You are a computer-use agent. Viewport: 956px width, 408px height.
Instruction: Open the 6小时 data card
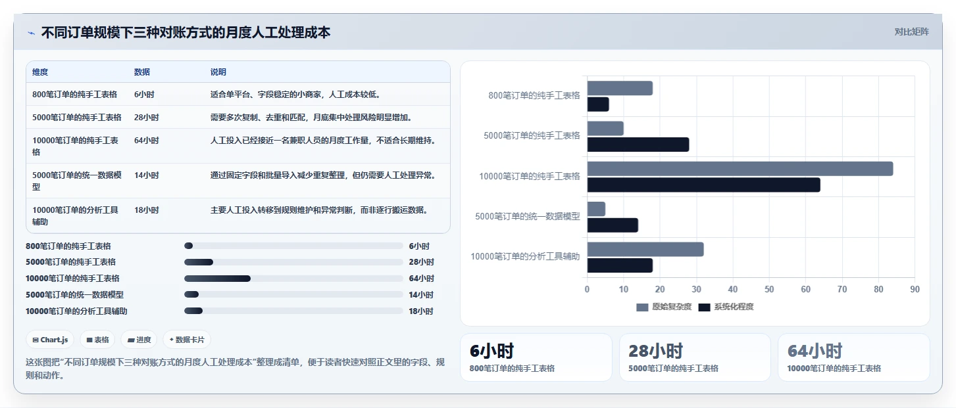[536, 357]
